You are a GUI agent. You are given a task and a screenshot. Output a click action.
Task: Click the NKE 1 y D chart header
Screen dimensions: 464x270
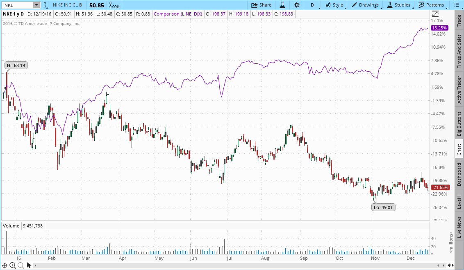click(13, 14)
